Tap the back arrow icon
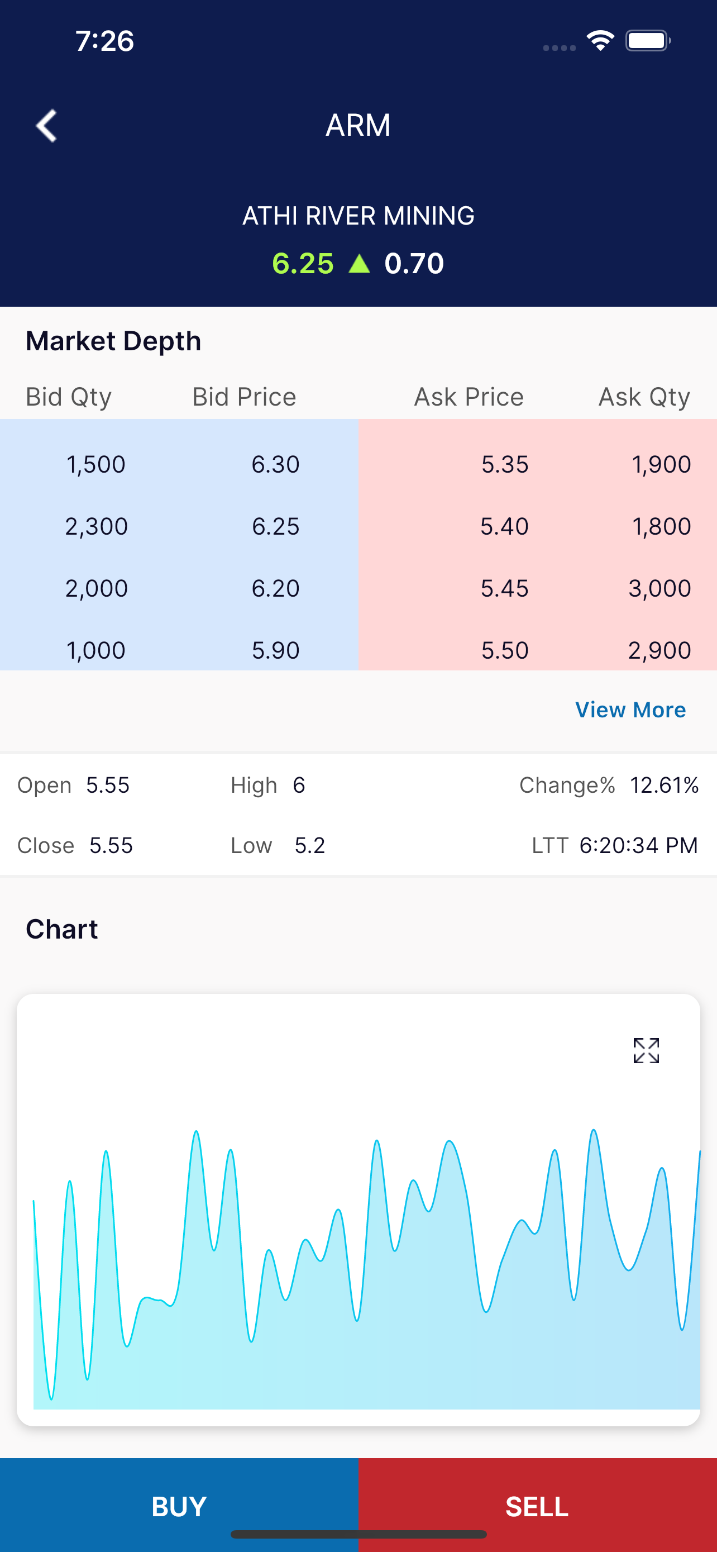 (46, 126)
